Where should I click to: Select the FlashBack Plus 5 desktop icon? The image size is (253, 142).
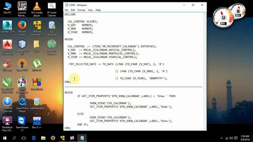[x=7, y=124]
